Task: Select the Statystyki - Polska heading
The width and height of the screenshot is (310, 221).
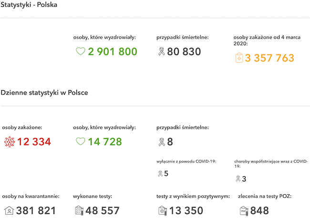Action: [x=29, y=5]
